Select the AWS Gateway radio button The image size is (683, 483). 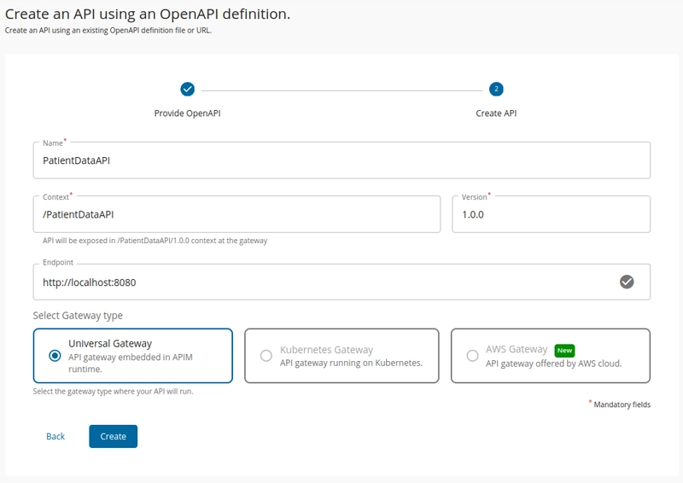coord(472,356)
